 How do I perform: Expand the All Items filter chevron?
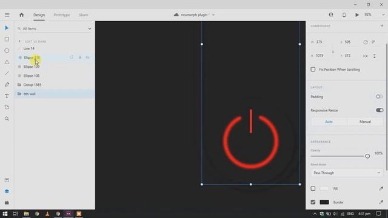(90, 28)
